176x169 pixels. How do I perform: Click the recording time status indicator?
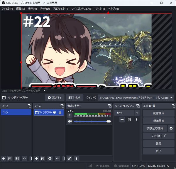click(x=121, y=166)
